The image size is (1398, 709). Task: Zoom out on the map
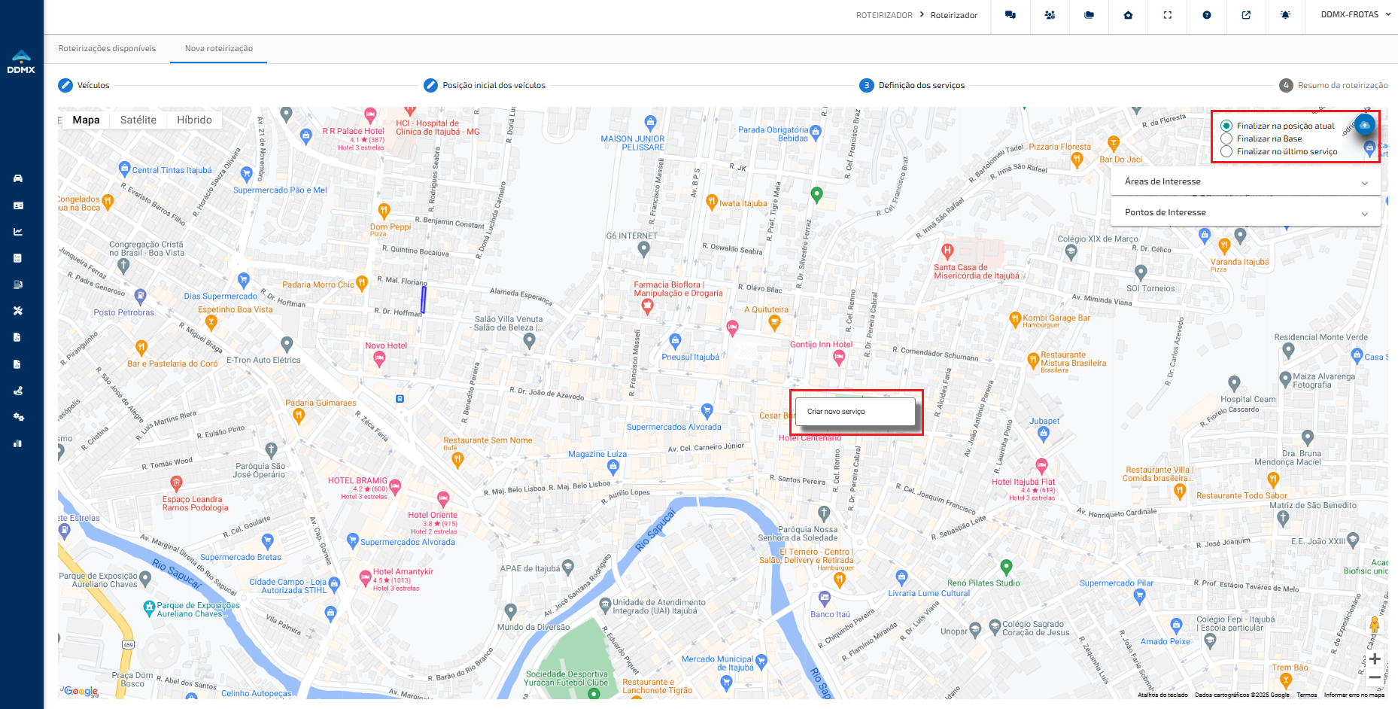pos(1375,677)
